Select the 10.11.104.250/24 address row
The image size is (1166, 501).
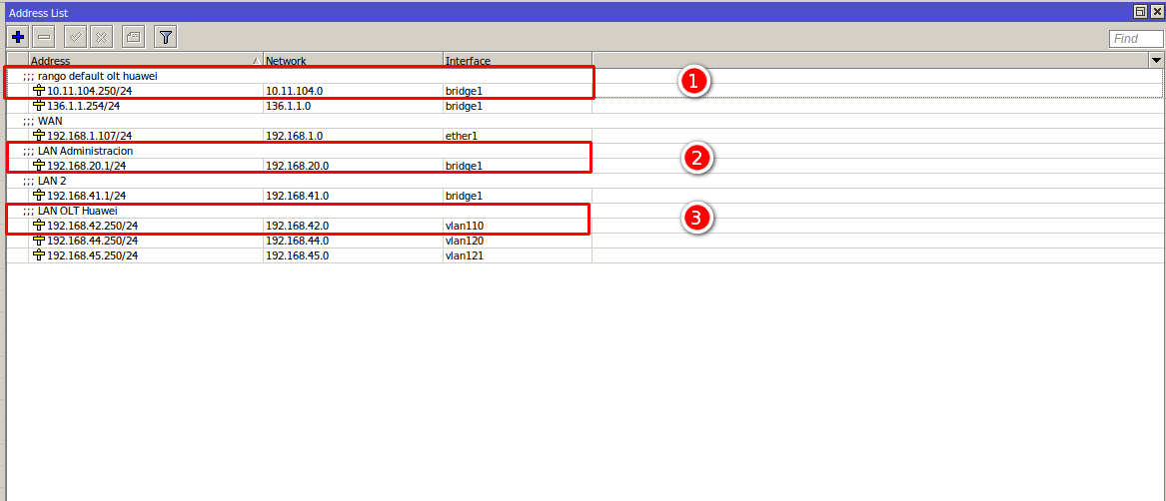click(x=89, y=91)
